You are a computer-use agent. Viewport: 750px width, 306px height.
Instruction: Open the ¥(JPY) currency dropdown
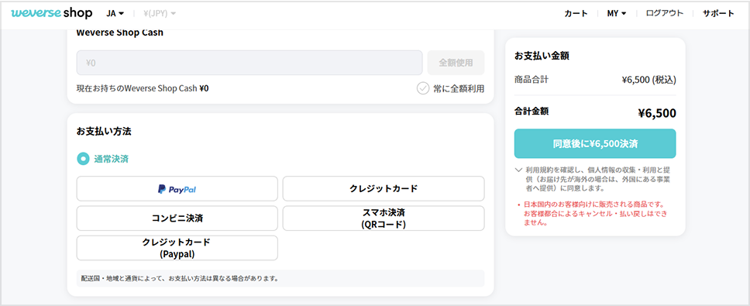(x=160, y=13)
